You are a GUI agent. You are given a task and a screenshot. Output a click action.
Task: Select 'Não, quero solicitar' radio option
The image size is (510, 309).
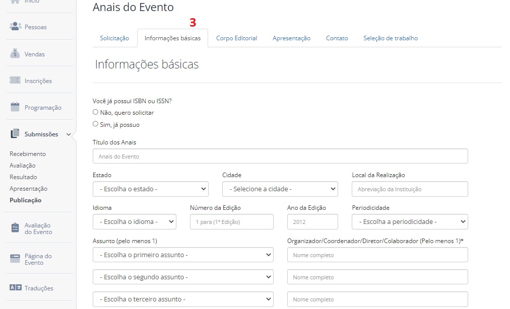pyautogui.click(x=95, y=112)
